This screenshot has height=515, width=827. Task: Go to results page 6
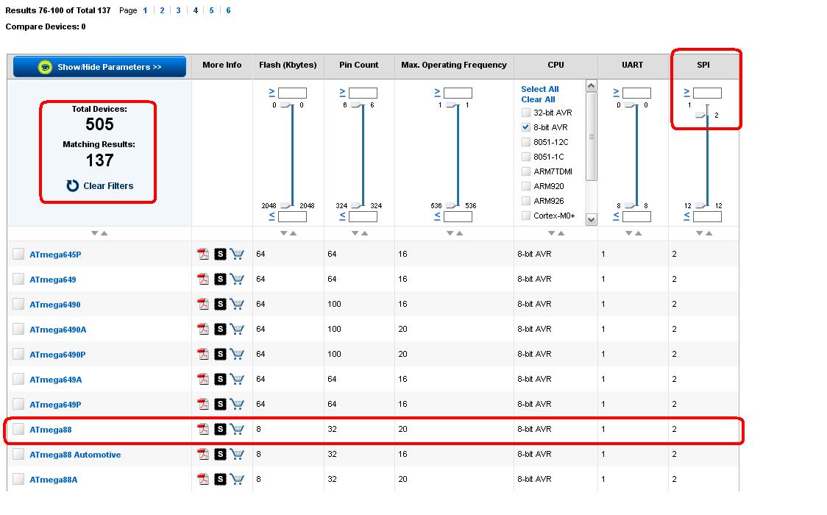click(228, 10)
